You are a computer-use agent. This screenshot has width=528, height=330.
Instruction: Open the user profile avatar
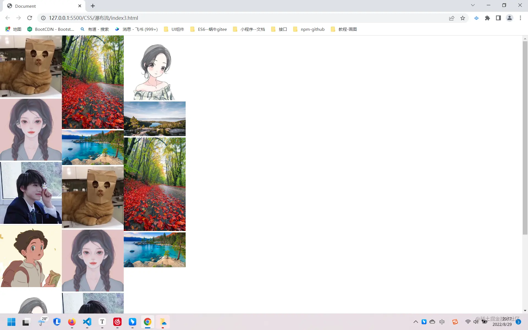click(x=509, y=18)
